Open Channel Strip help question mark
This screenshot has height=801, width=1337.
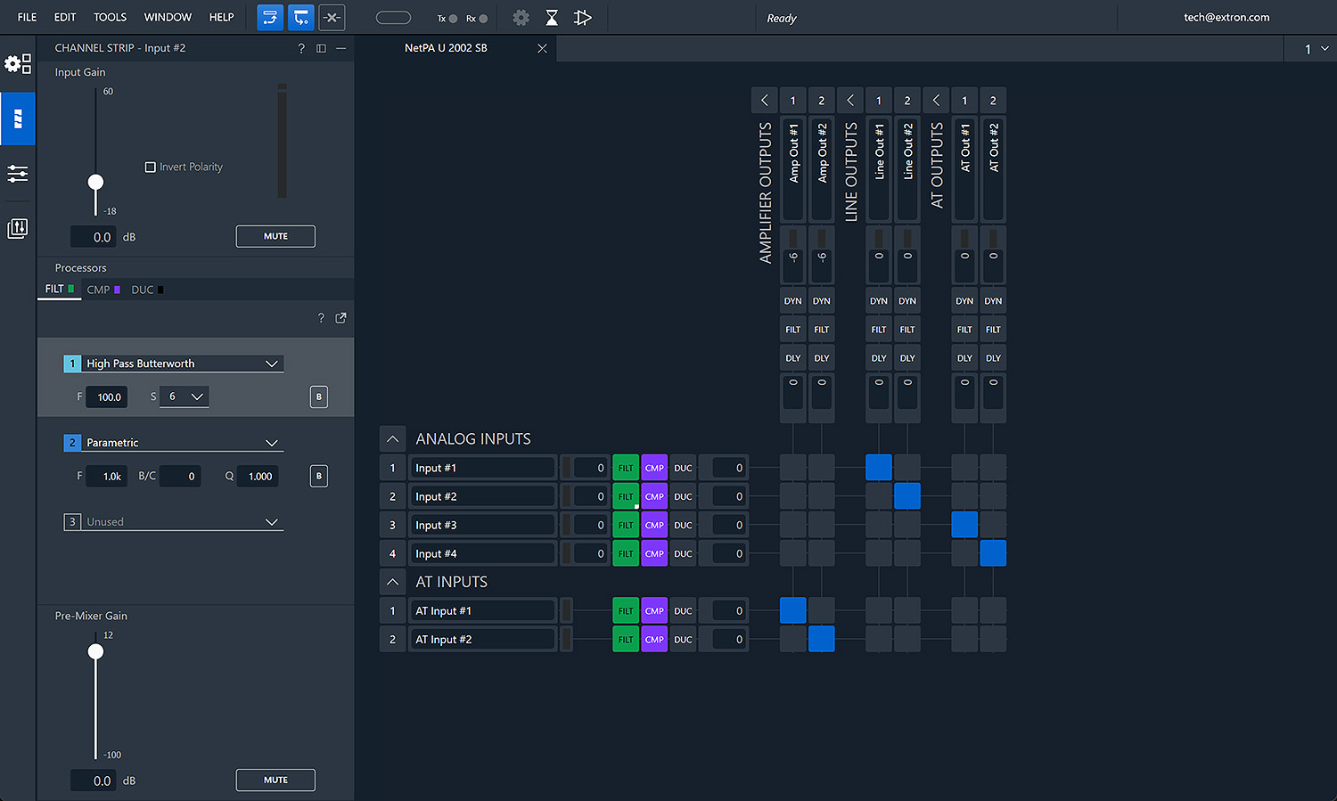click(x=301, y=48)
